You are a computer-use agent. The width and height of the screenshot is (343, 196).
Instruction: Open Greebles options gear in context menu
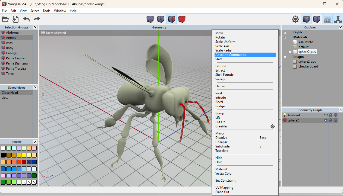pyautogui.click(x=273, y=126)
